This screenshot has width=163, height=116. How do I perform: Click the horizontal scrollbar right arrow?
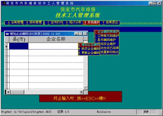tap(81, 92)
